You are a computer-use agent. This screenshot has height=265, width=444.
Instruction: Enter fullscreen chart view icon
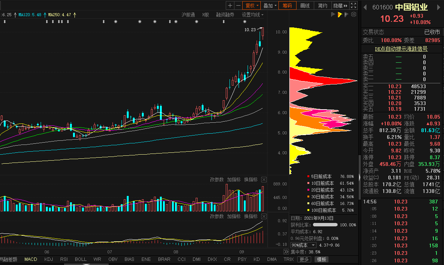(353, 5)
